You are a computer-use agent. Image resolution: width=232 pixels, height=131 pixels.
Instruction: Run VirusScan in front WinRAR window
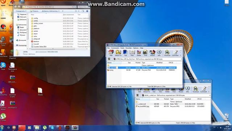167,53
